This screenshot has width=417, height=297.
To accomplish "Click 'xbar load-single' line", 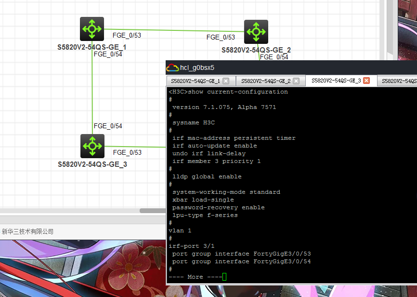I will point(203,200).
